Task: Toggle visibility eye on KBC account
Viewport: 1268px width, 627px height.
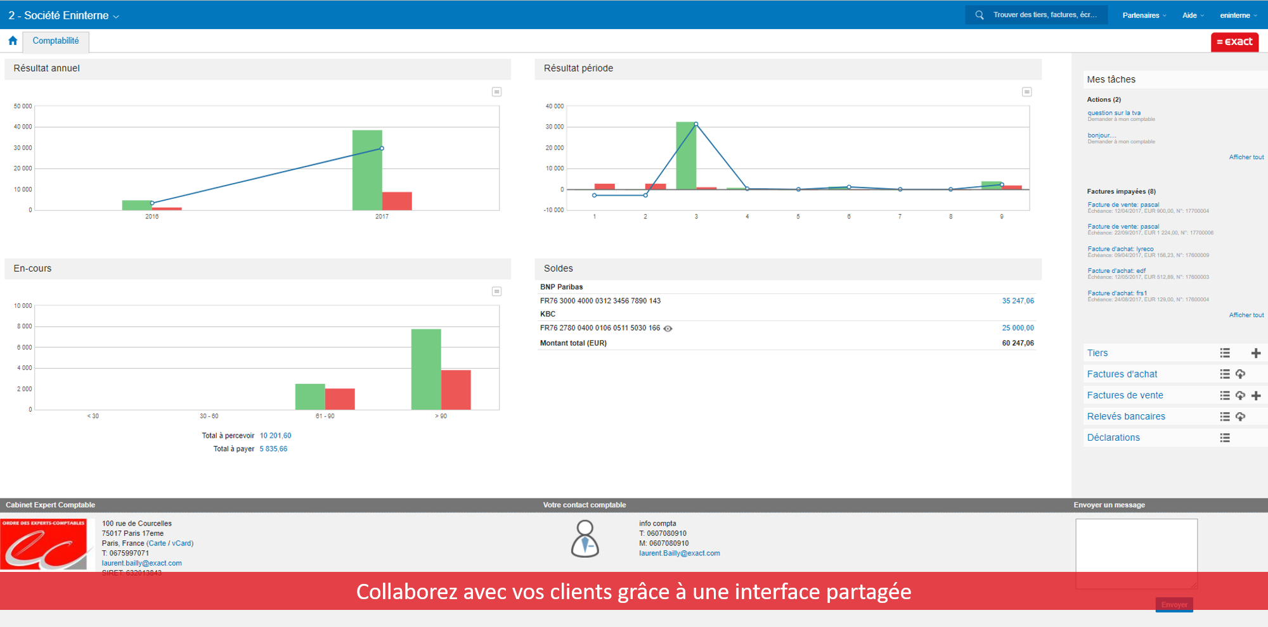Action: (668, 328)
